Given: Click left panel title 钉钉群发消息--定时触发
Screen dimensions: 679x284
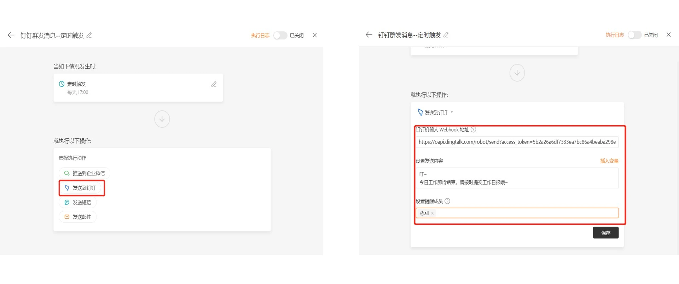Looking at the screenshot, I should point(52,35).
